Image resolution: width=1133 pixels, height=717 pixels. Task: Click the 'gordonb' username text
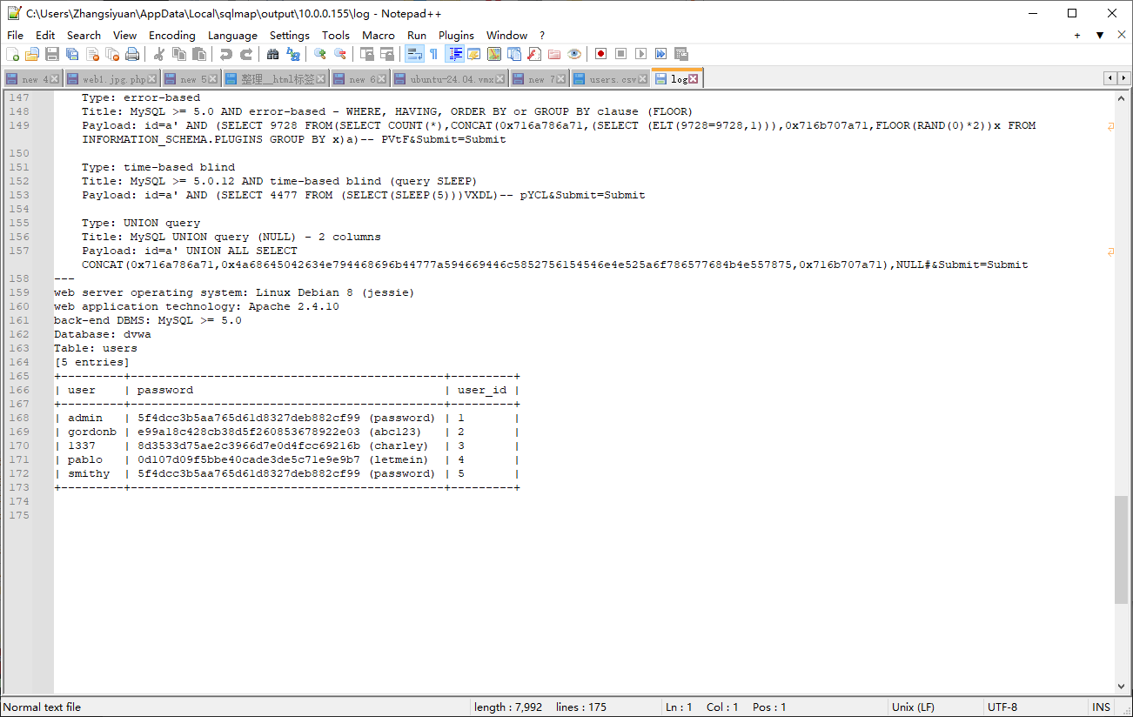click(92, 432)
